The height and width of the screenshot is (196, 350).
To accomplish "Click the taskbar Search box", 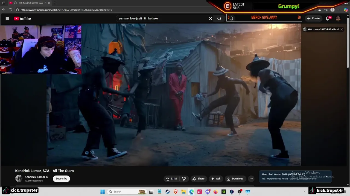I will point(127,192).
